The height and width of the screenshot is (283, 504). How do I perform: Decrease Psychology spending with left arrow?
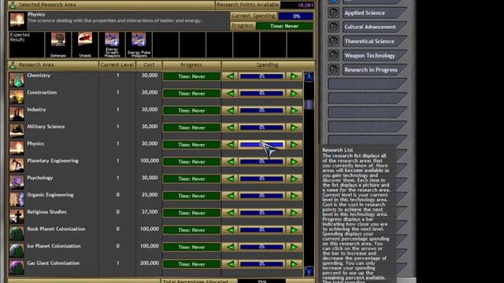[230, 178]
